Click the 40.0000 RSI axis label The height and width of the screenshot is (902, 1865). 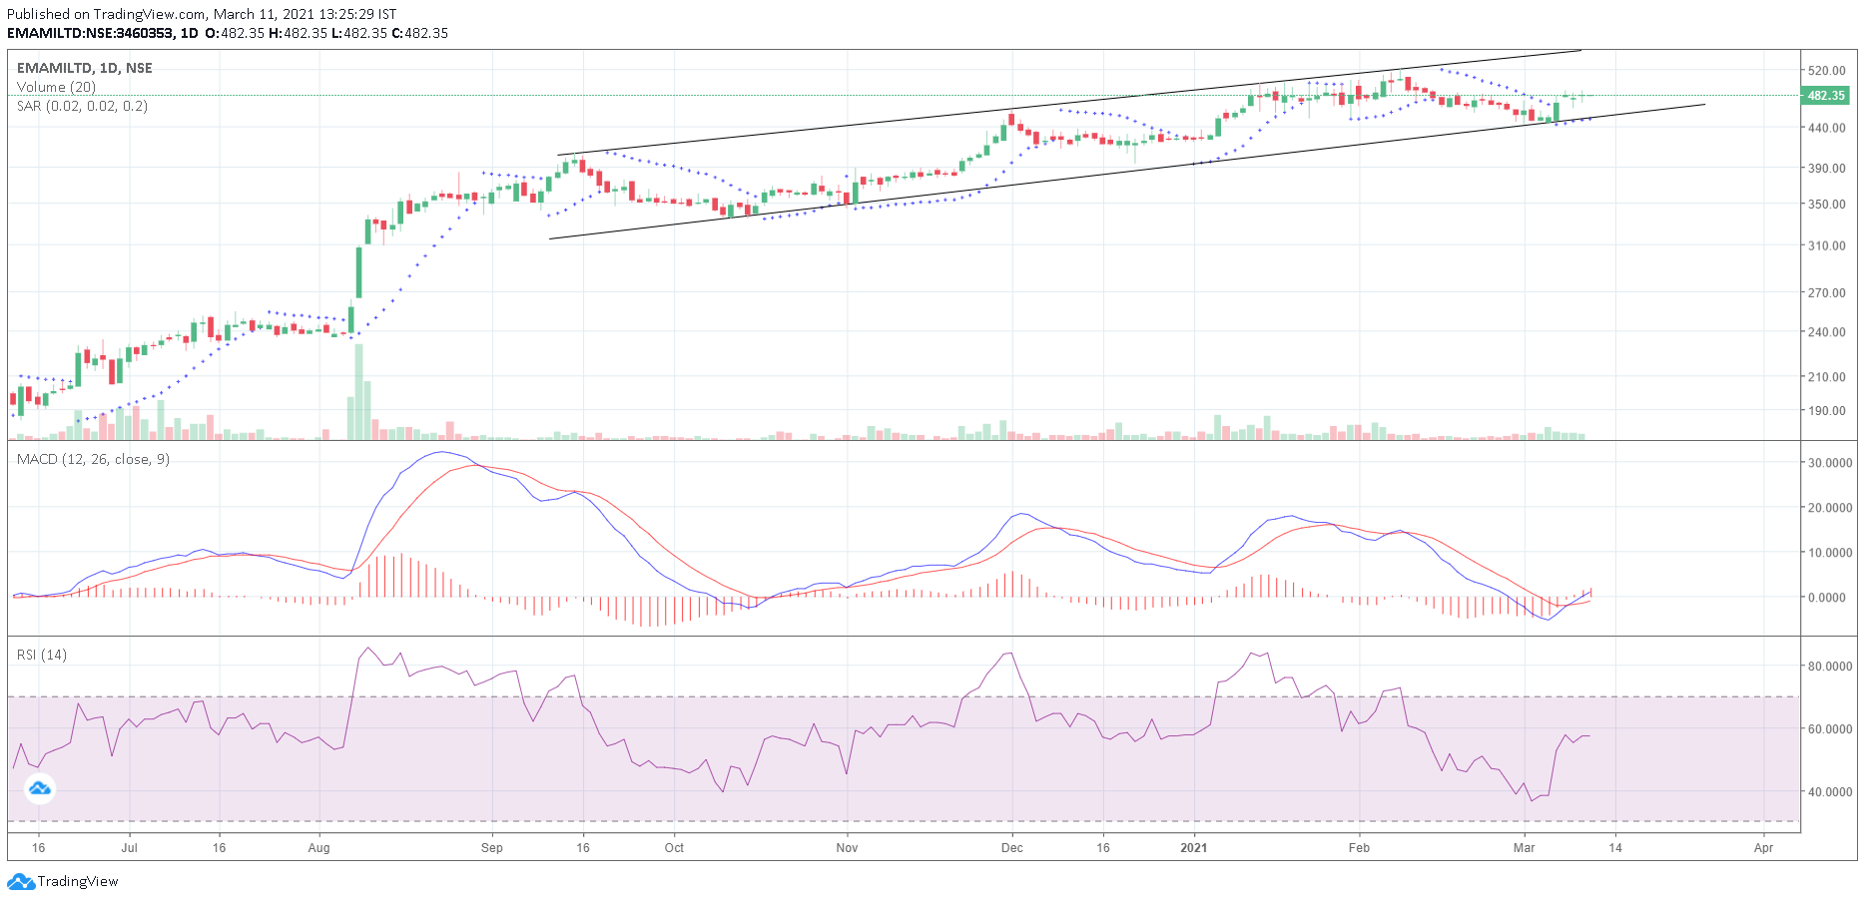1829,792
